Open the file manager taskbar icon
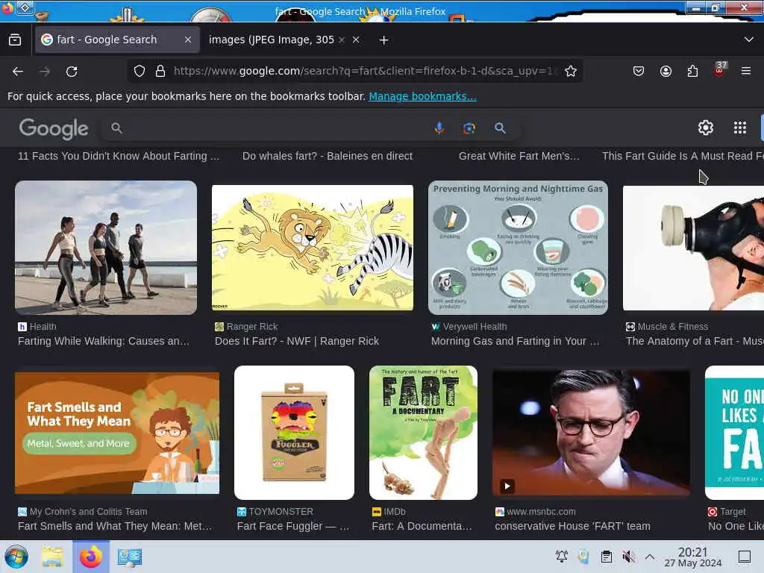The width and height of the screenshot is (764, 573). [52, 557]
